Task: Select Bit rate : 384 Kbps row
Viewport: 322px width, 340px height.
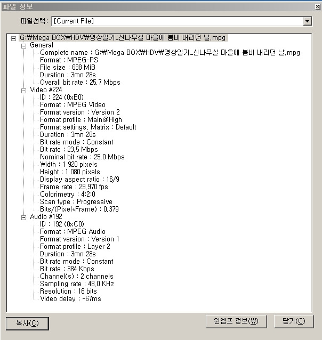Action: [67, 269]
